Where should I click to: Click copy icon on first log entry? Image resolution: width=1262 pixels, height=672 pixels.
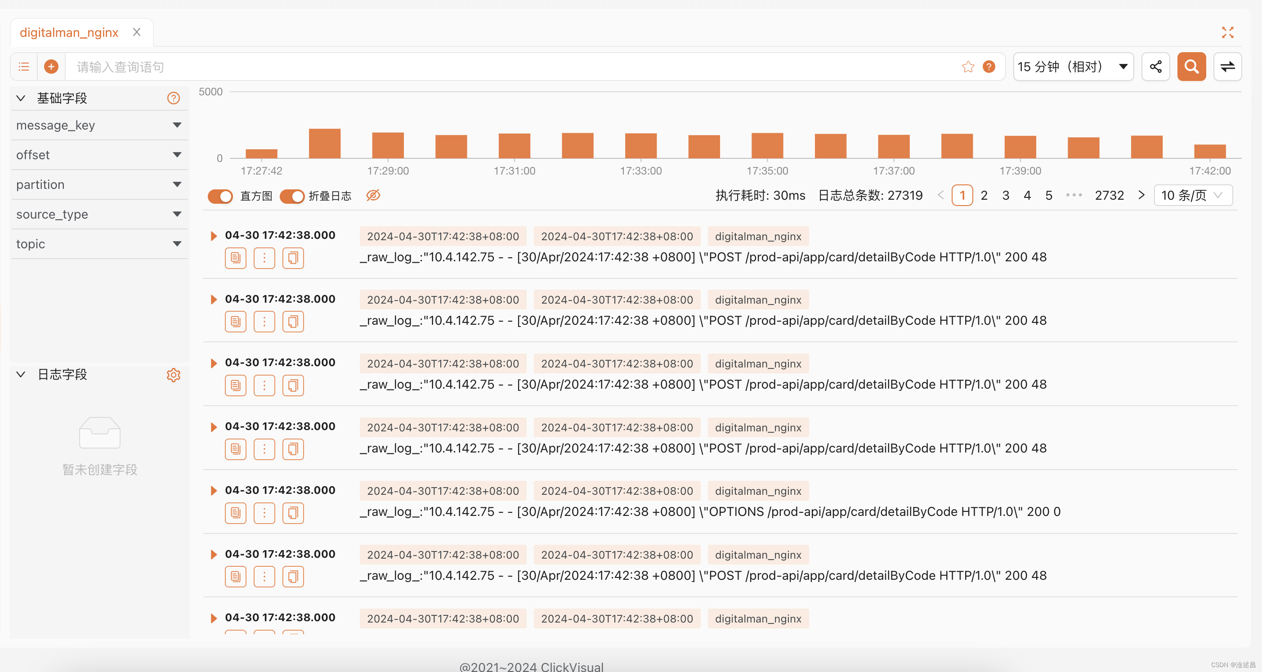coord(293,258)
